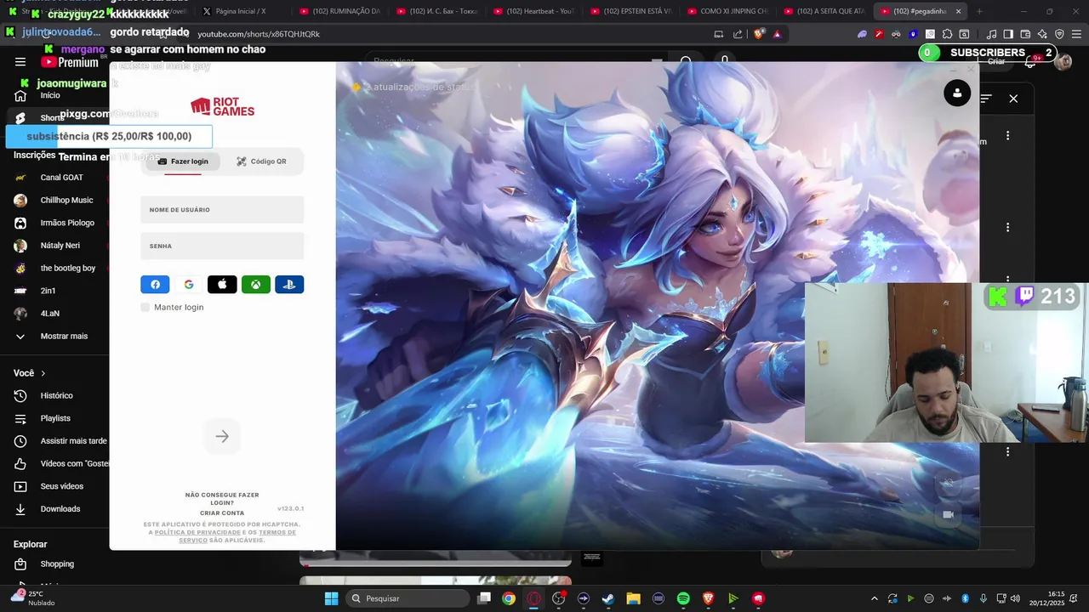The height and width of the screenshot is (612, 1089).
Task: Switch to the Heartbeat YouTube browser tab
Action: (x=534, y=11)
